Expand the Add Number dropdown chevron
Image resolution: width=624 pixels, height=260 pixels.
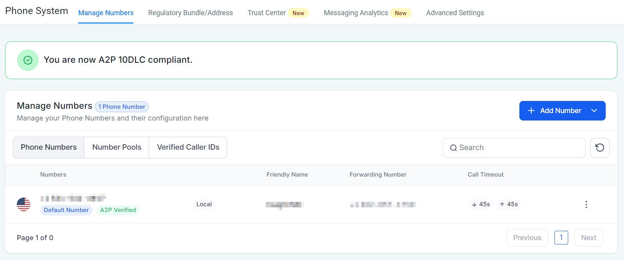pos(594,111)
